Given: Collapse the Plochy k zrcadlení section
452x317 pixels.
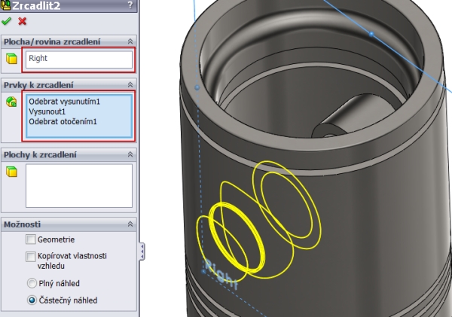Looking at the screenshot, I should [x=130, y=155].
